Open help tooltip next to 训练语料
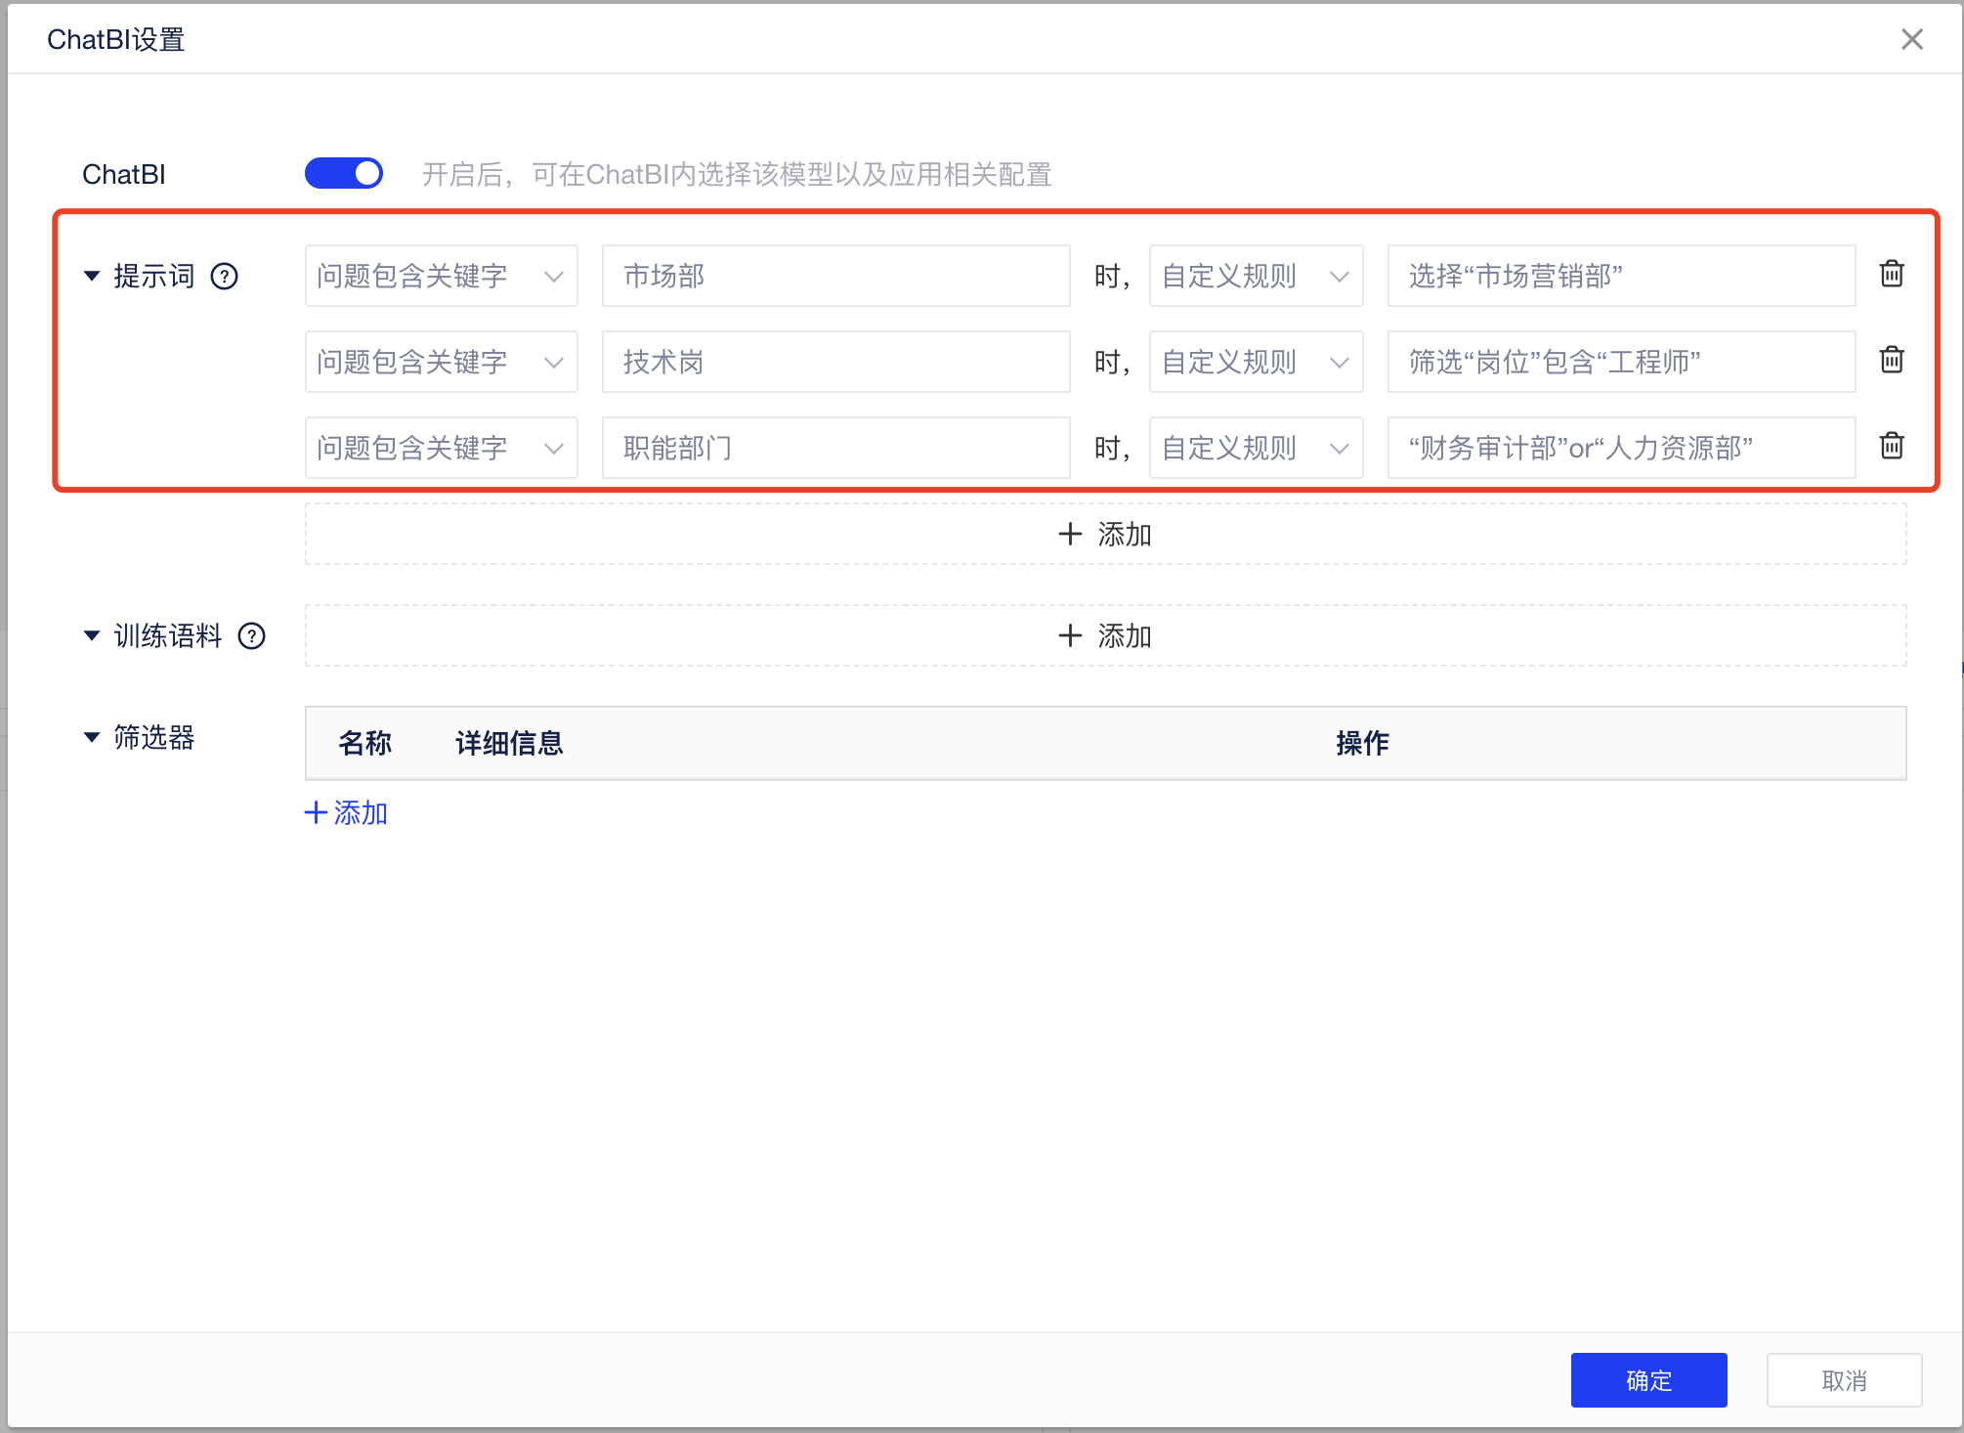The image size is (1964, 1433). pos(252,636)
